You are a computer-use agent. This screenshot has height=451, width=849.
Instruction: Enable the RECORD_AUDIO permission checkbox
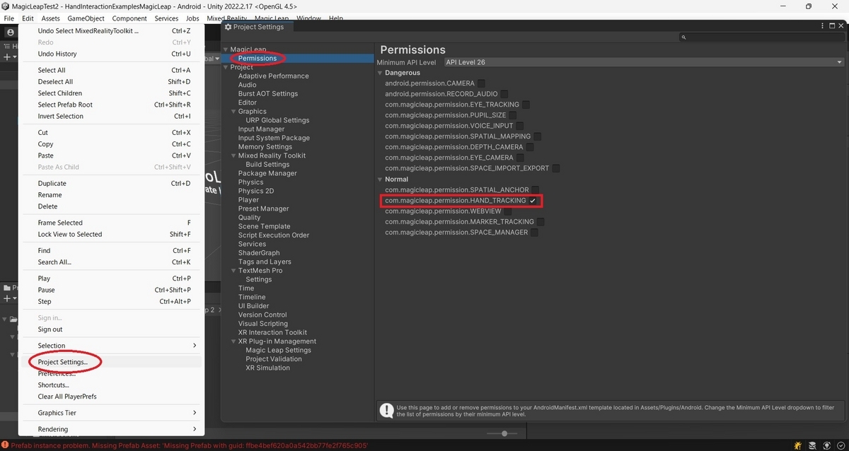tap(504, 94)
